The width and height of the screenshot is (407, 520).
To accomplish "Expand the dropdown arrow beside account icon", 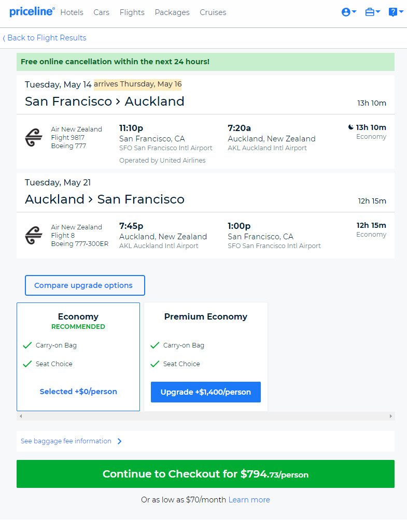I will [354, 12].
